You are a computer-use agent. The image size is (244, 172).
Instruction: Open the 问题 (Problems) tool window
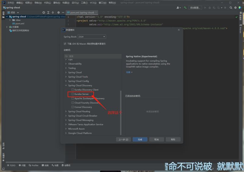coord(22,165)
